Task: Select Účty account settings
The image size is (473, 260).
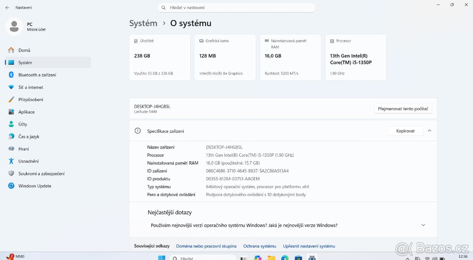Action: tap(23, 124)
